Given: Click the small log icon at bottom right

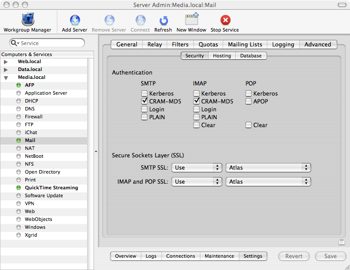Looking at the screenshot, I should coord(341,242).
